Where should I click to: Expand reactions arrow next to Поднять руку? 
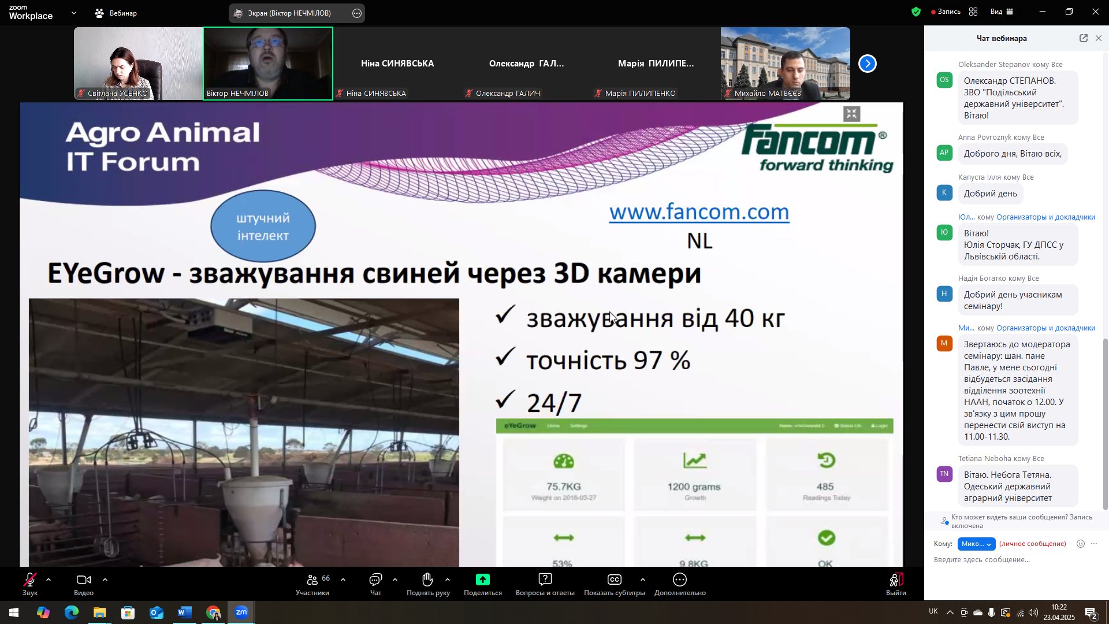(x=448, y=580)
